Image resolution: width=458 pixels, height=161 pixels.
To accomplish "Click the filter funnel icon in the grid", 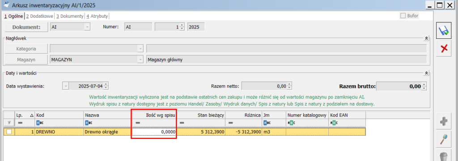I will pyautogui.click(x=9, y=123).
